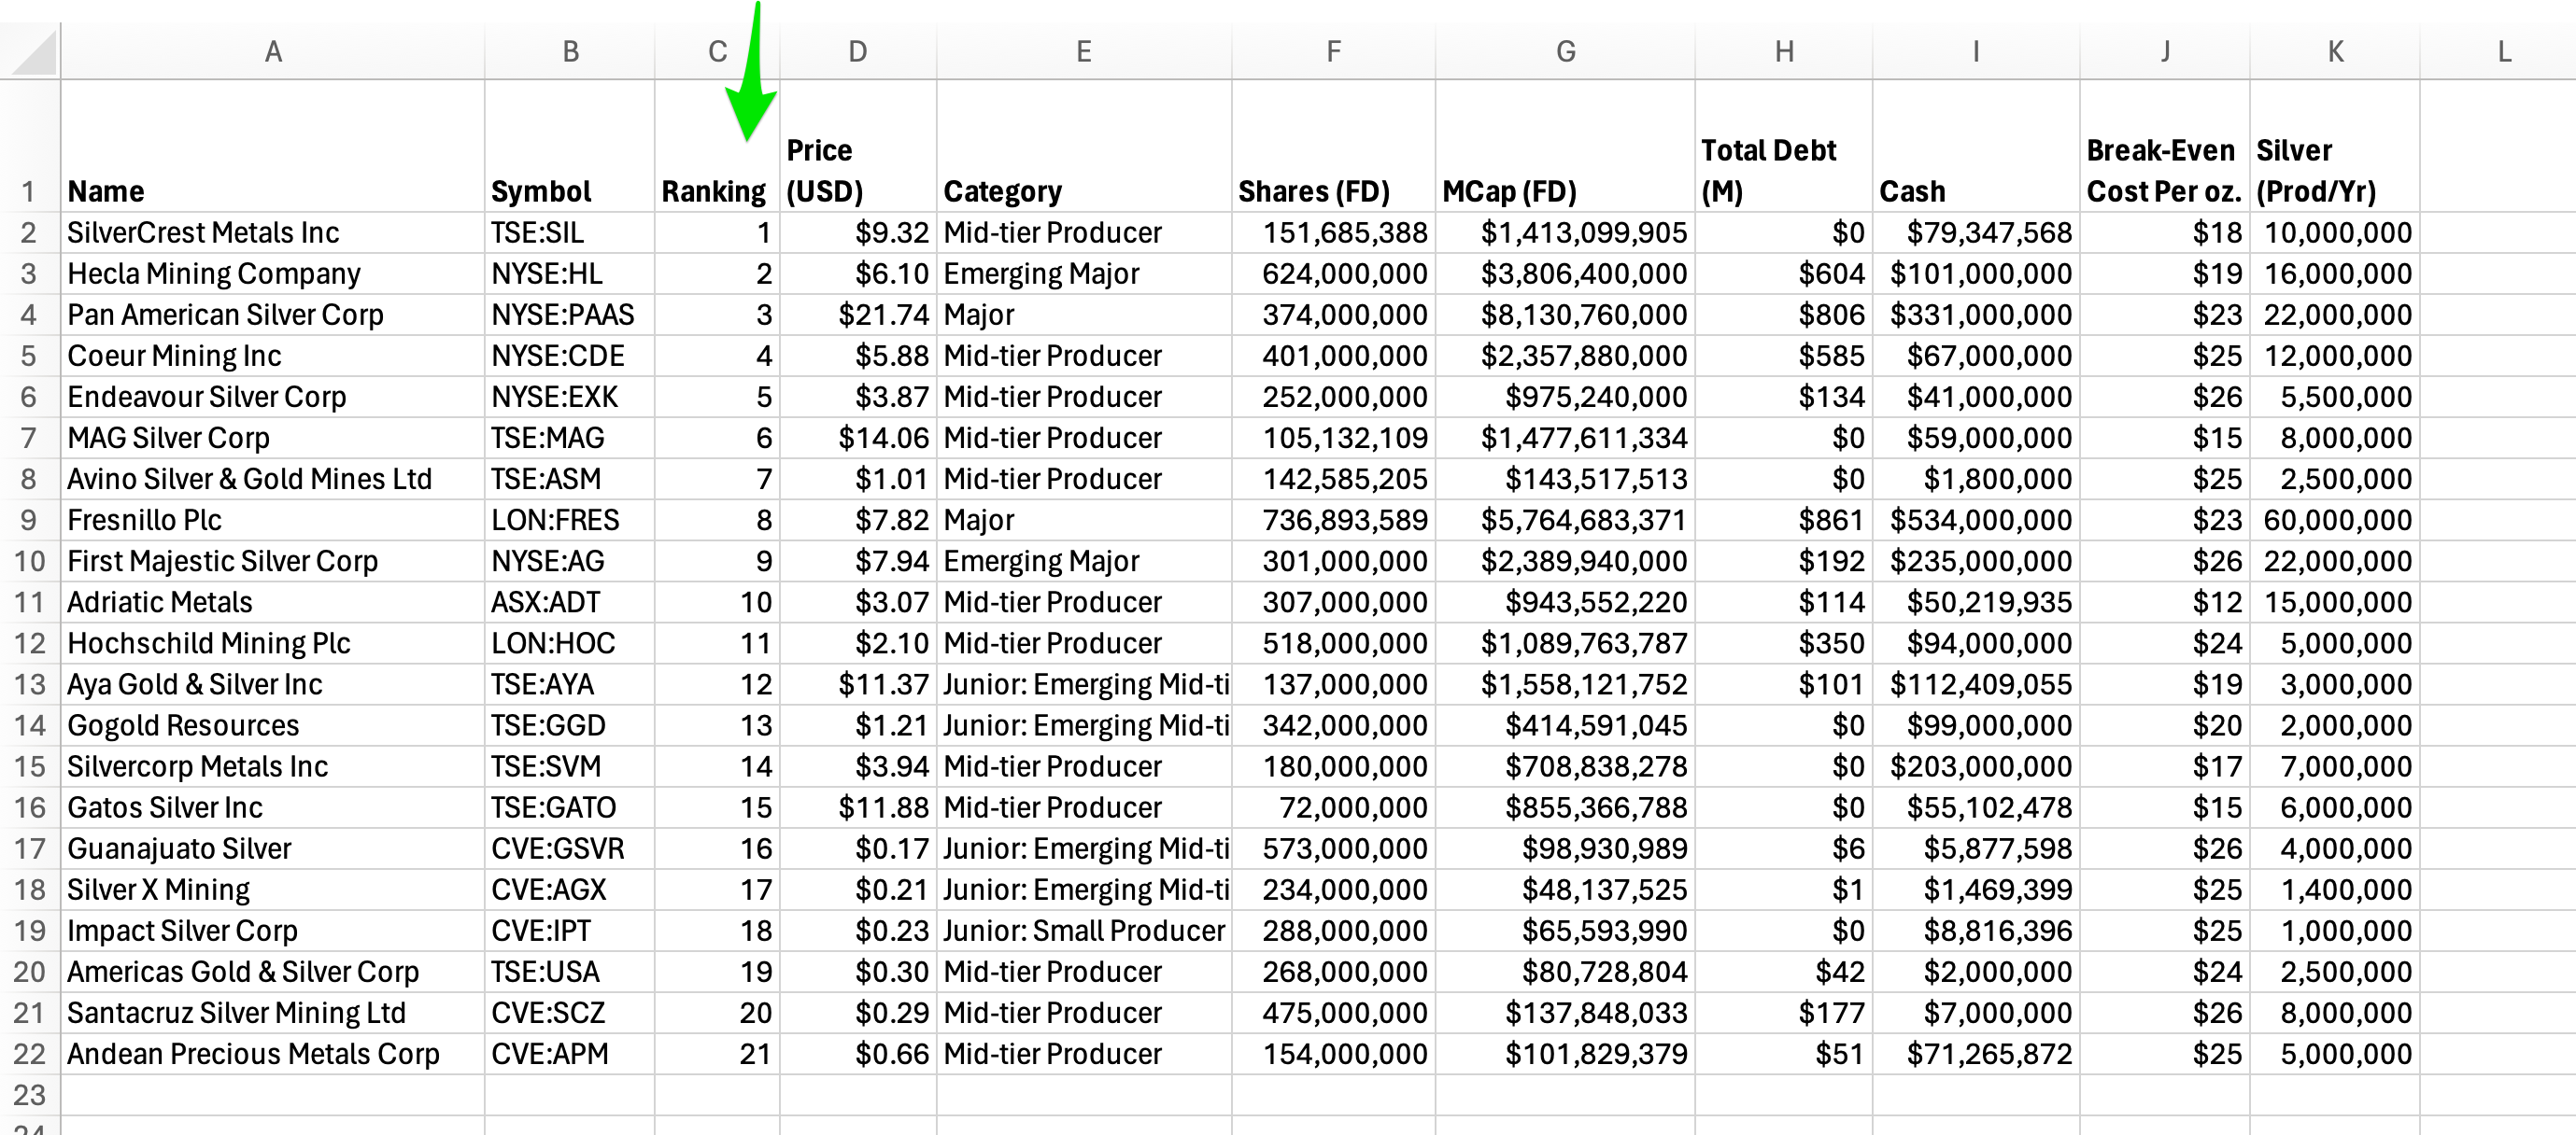Select column A header
This screenshot has width=2576, height=1135.
point(273,51)
